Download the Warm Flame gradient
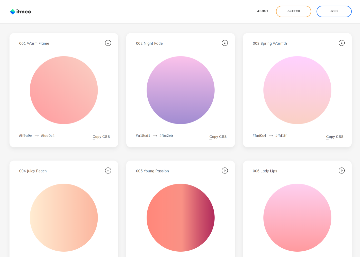Screen dimensions: 360x257 coord(108,43)
